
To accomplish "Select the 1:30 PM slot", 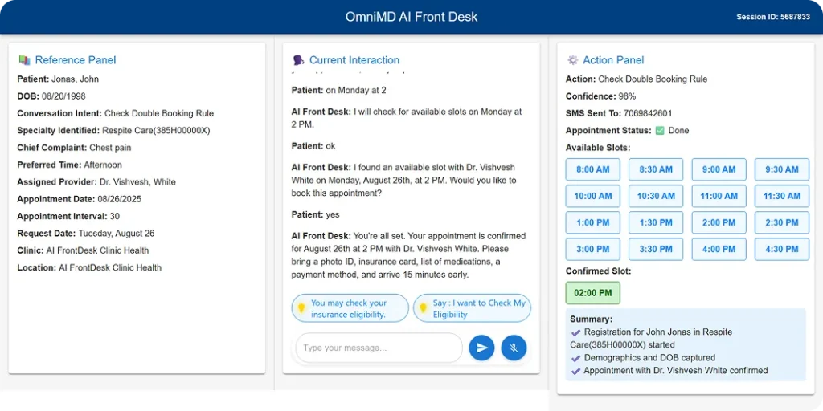I will [656, 223].
